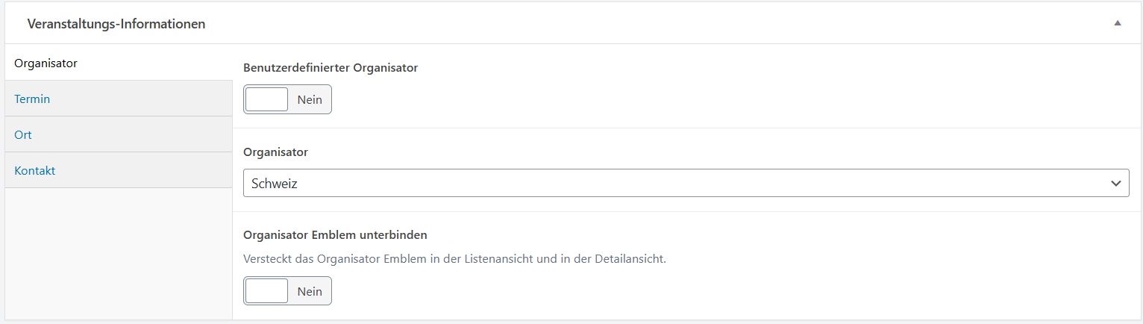Click the description text about Listenansicht
The image size is (1143, 324).
point(454,259)
